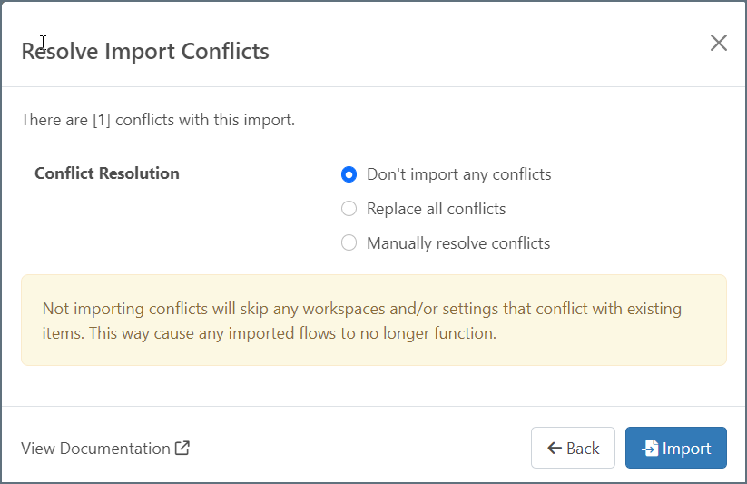This screenshot has height=484, width=747.
Task: Choose the "Replace all conflicts" radio button
Action: coord(349,209)
